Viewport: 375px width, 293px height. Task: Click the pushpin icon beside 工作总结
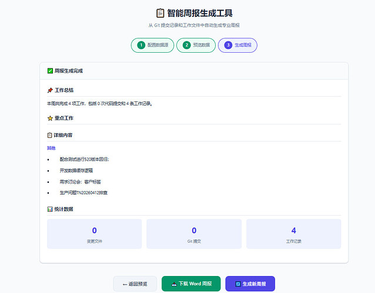50,90
